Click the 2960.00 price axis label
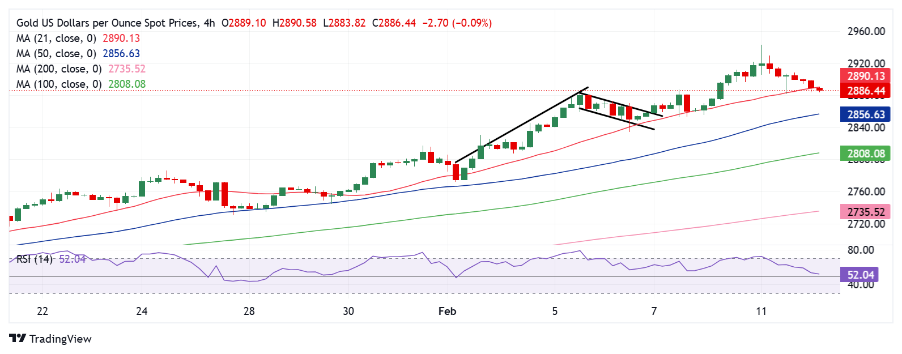 [865, 32]
